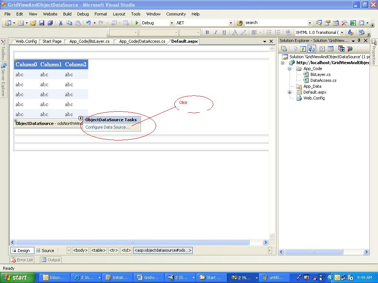This screenshot has height=283, width=378.
Task: Toggle auto-hide pin on Solution Explorer
Action: click(x=359, y=41)
